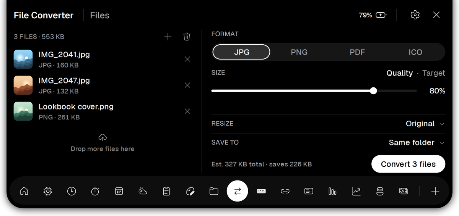This screenshot has height=216, width=459.
Task: Click the 3 FILES · 553 KB summary
Action: coord(39,37)
